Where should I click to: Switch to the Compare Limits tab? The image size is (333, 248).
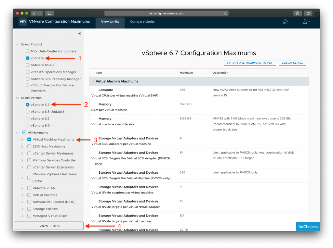pos(142,22)
